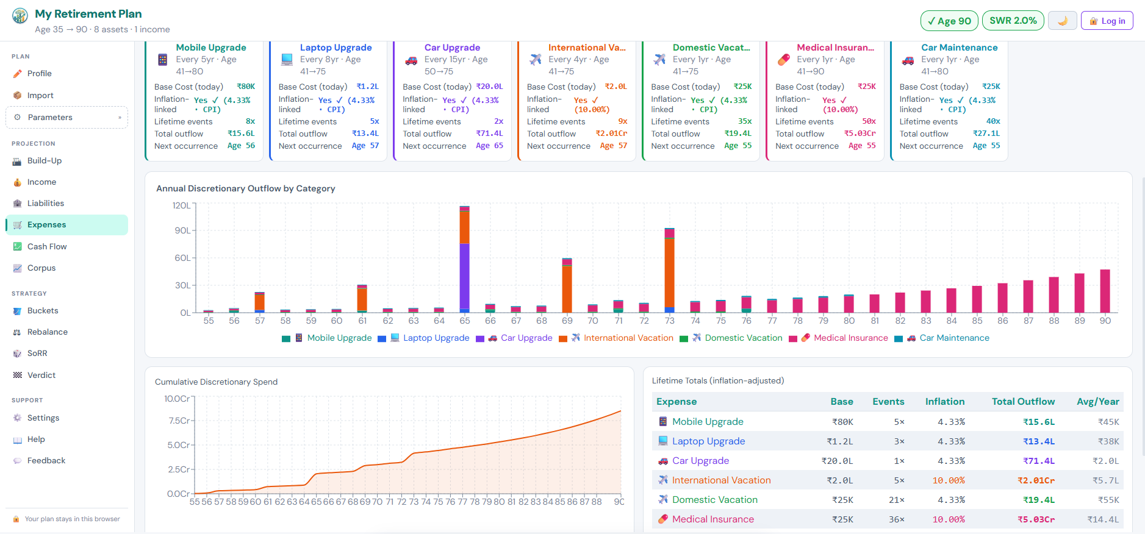The image size is (1145, 534).
Task: Click the Help sidebar icon
Action: tap(17, 440)
